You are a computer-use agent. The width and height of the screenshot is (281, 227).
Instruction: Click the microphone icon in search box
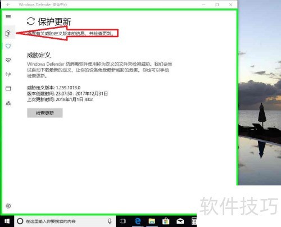110,221
